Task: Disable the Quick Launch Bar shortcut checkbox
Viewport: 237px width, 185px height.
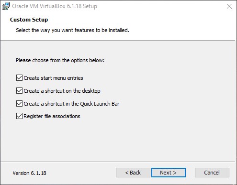Action: (x=19, y=104)
